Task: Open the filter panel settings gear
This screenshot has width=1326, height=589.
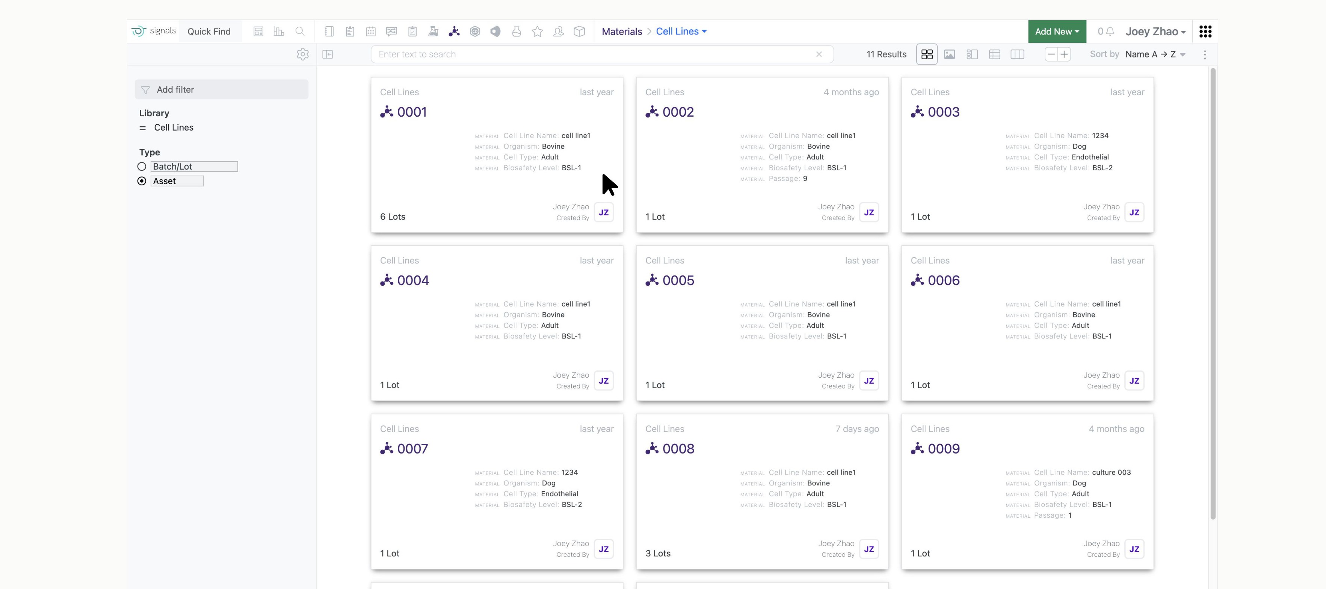Action: coord(303,54)
